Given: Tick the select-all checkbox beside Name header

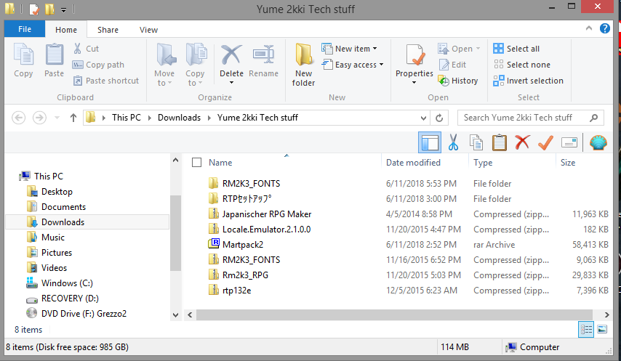Looking at the screenshot, I should 196,163.
